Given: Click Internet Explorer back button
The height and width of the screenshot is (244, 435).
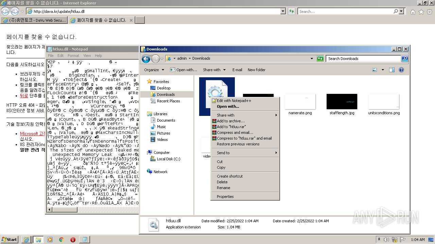Looking at the screenshot, I should tap(5, 11).
